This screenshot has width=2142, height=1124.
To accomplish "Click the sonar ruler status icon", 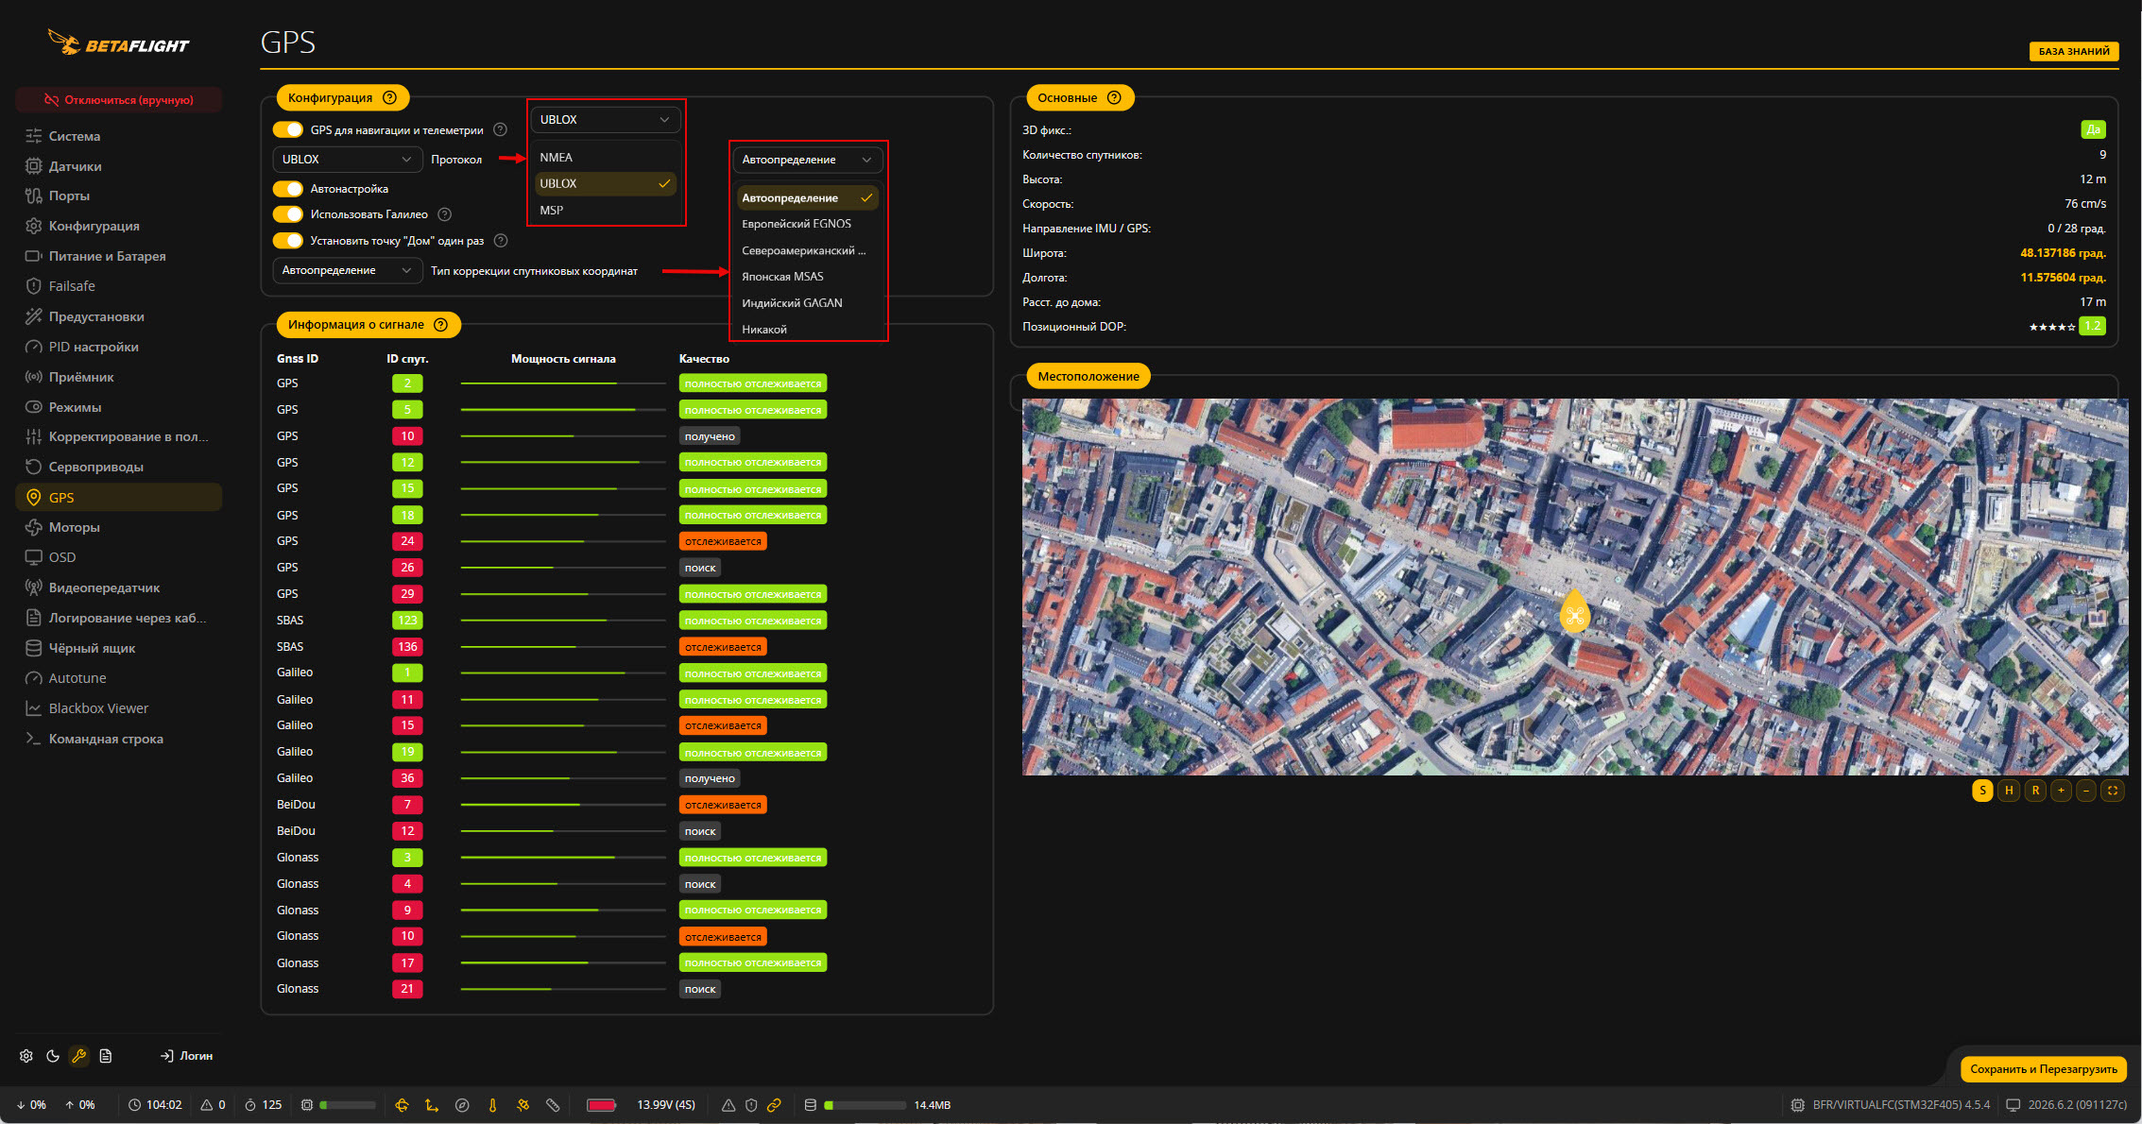I will point(553,1105).
